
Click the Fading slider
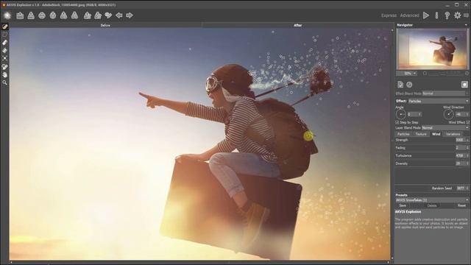(x=425, y=151)
